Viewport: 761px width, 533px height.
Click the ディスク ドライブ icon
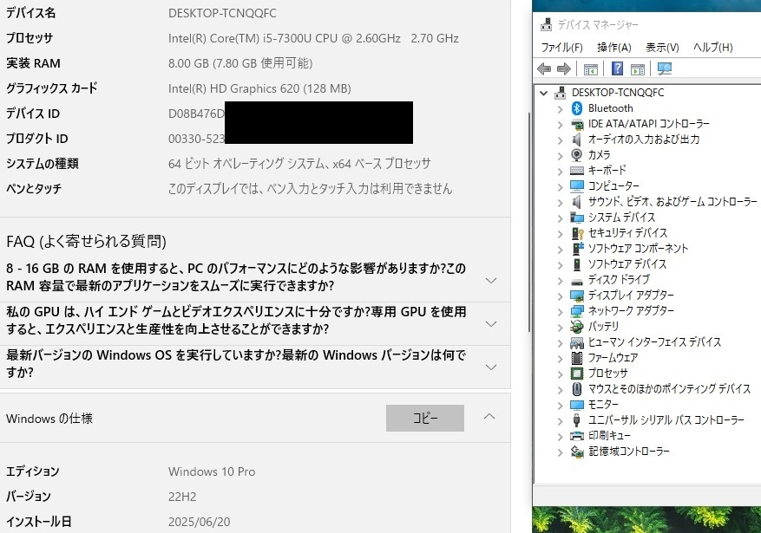point(576,280)
